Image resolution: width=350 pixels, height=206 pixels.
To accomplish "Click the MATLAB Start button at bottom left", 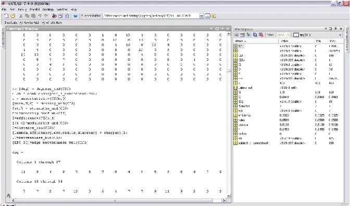I will [x=8, y=205].
